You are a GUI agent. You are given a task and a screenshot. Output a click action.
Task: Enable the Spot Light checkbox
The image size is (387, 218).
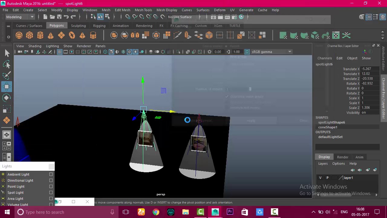click(x=51, y=193)
